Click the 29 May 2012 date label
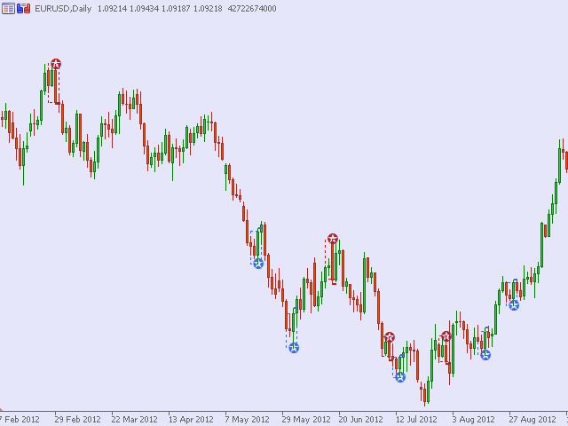Viewport: 568px width, 426px height. pyautogui.click(x=304, y=420)
